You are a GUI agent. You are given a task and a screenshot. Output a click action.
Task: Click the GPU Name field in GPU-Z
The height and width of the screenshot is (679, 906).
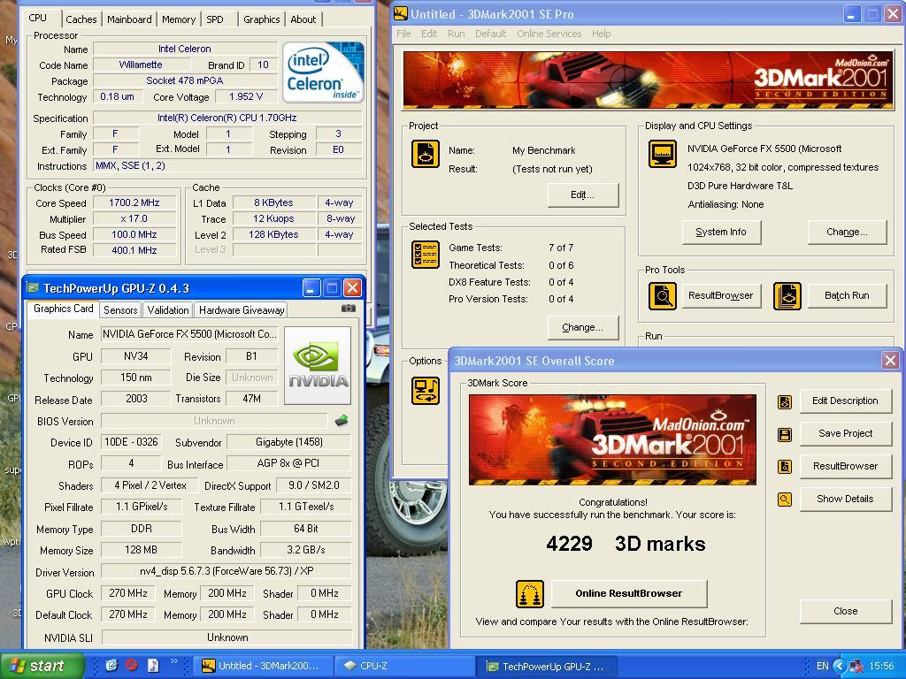(x=189, y=334)
